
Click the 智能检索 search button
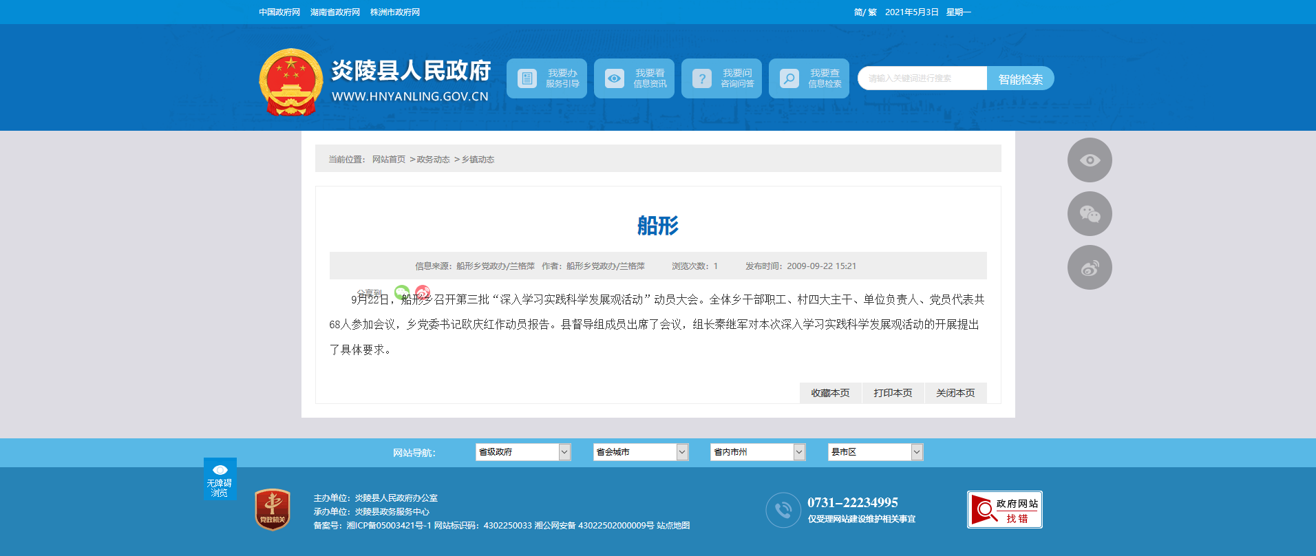pyautogui.click(x=1020, y=79)
